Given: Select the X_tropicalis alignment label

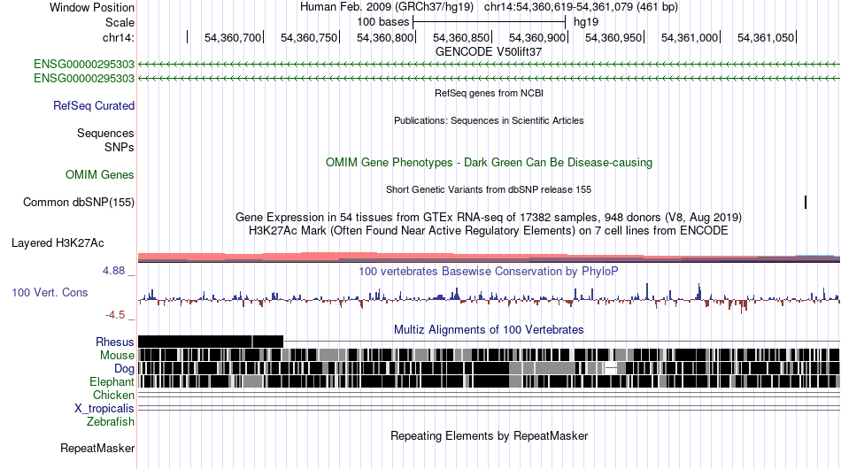Looking at the screenshot, I should (104, 409).
